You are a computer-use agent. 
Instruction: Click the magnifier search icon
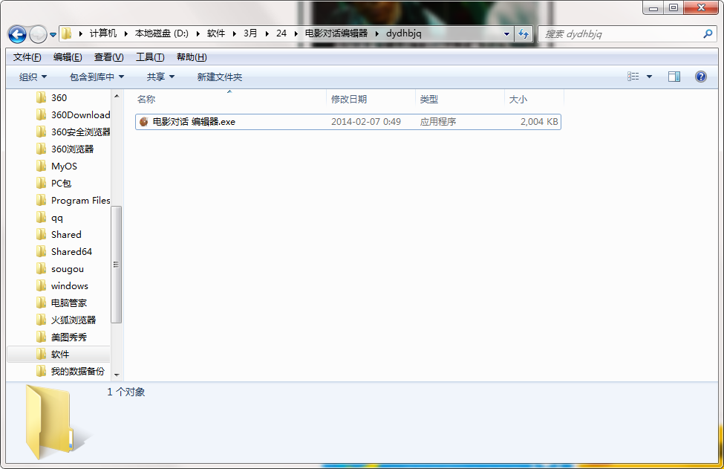(708, 33)
